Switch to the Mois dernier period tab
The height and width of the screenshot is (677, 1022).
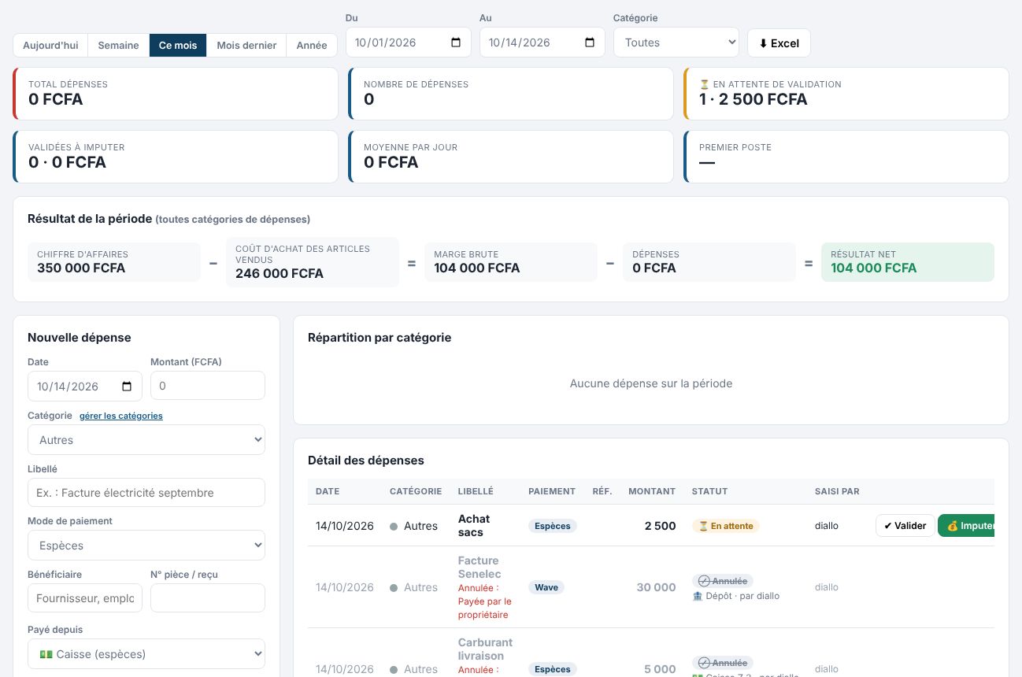click(x=246, y=45)
